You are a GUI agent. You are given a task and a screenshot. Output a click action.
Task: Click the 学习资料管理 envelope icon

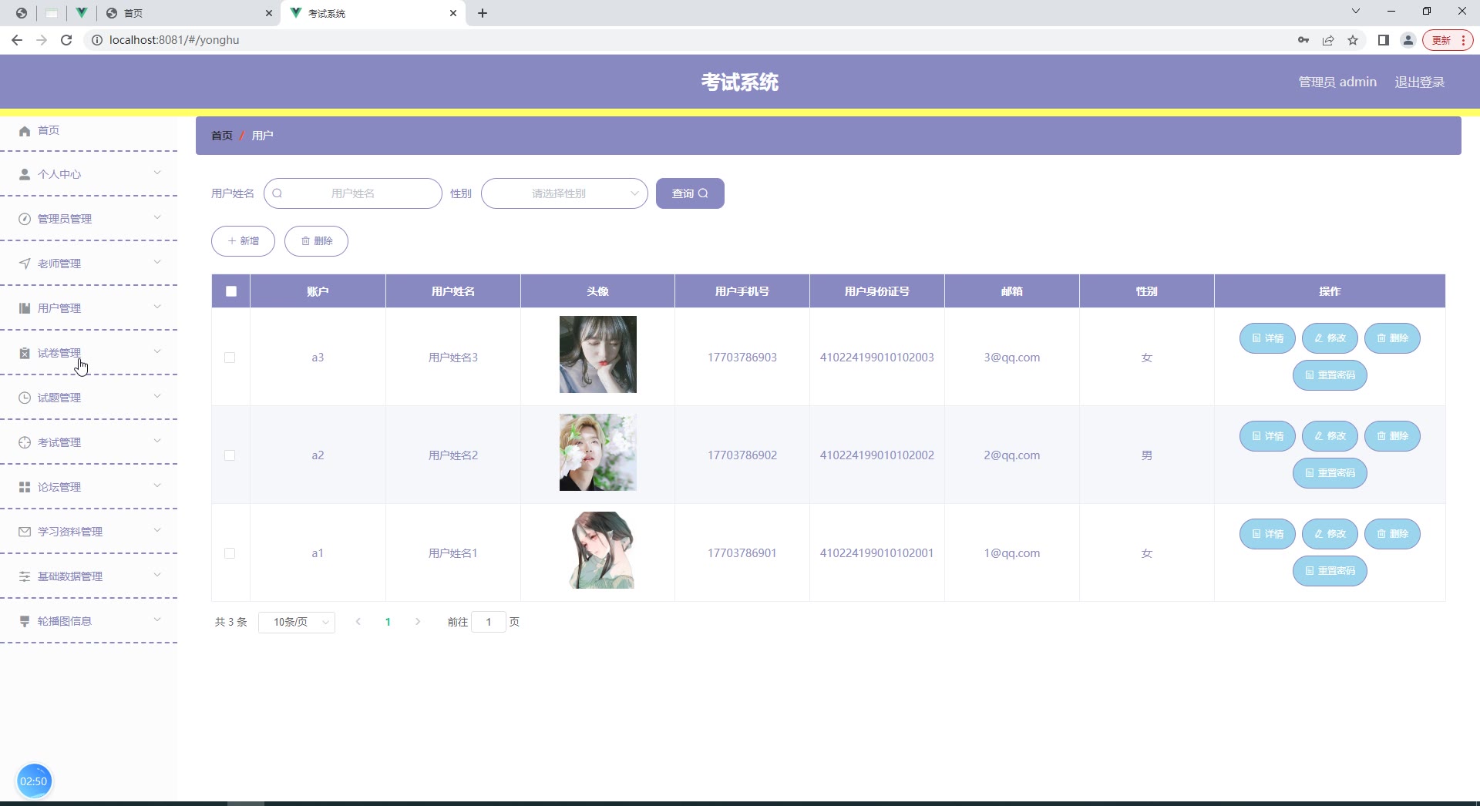(25, 532)
